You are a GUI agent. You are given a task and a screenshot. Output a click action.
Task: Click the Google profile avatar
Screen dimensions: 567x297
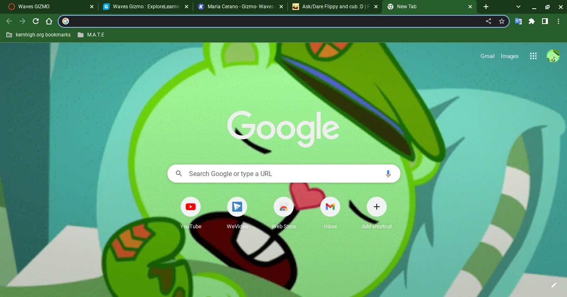(553, 56)
